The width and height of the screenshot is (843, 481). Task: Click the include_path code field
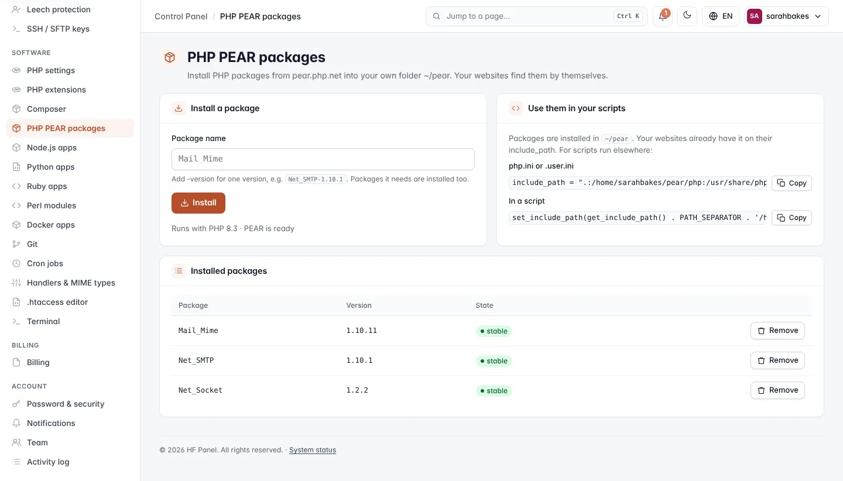638,183
